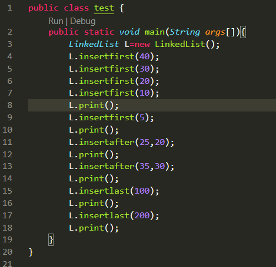The image size is (276, 267).
Task: Click highlighted opening brace on line 2
Action: (x=243, y=32)
